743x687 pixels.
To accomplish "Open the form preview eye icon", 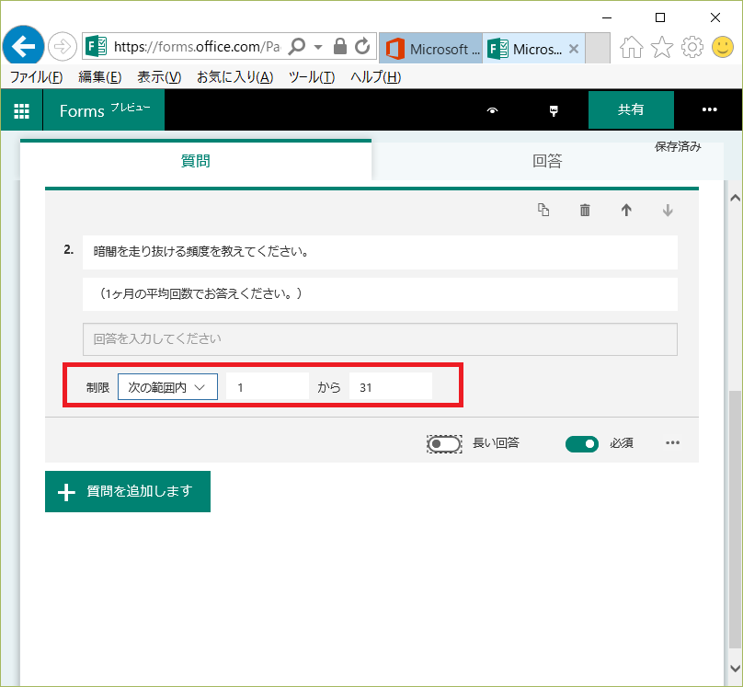I will (x=492, y=110).
